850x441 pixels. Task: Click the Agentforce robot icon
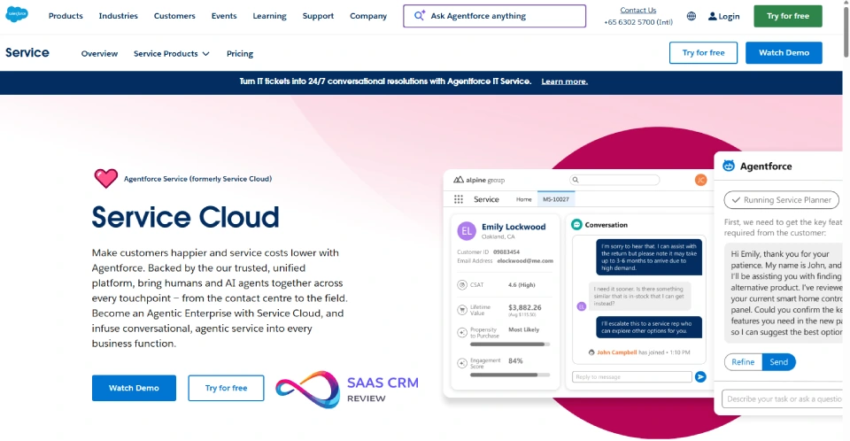pyautogui.click(x=729, y=166)
